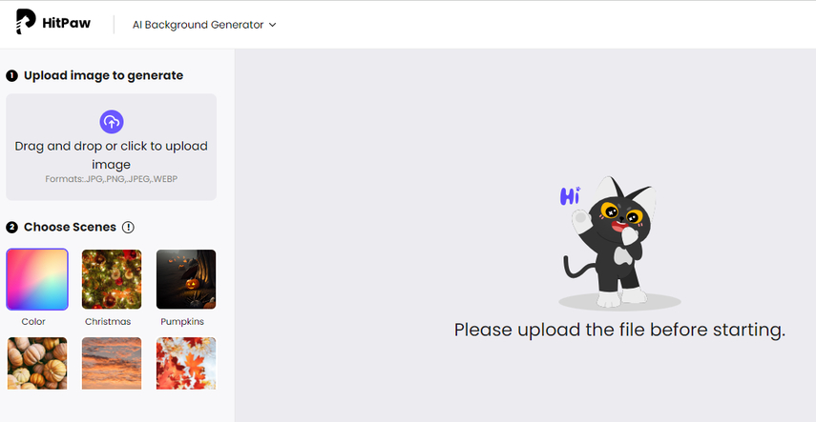Viewport: 816px width, 422px height.
Task: Click the step 1 number badge
Action: [x=12, y=76]
